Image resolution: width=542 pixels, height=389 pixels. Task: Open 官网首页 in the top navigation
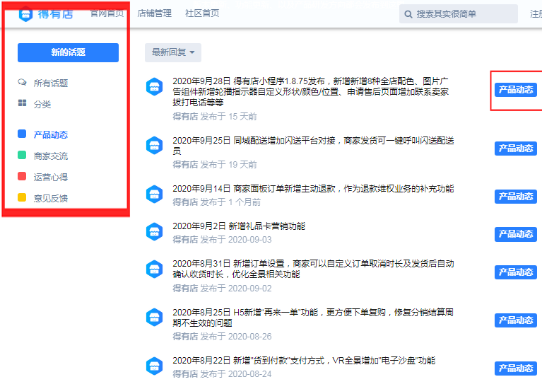(107, 13)
